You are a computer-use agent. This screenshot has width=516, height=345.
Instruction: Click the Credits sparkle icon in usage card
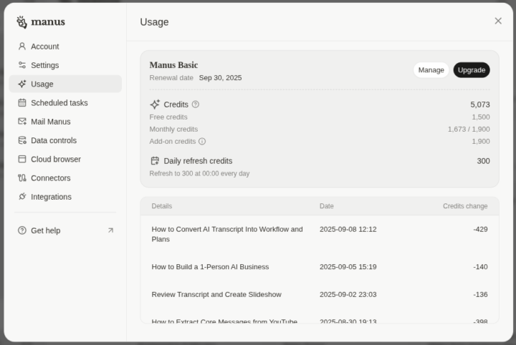155,105
